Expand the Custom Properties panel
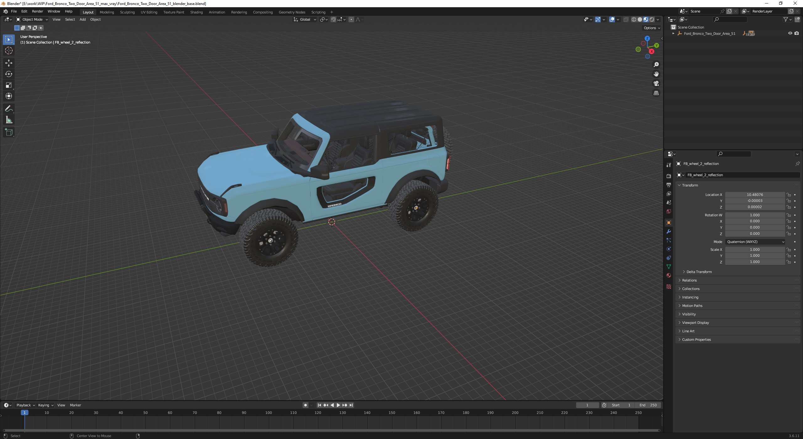This screenshot has width=803, height=439. click(x=696, y=340)
